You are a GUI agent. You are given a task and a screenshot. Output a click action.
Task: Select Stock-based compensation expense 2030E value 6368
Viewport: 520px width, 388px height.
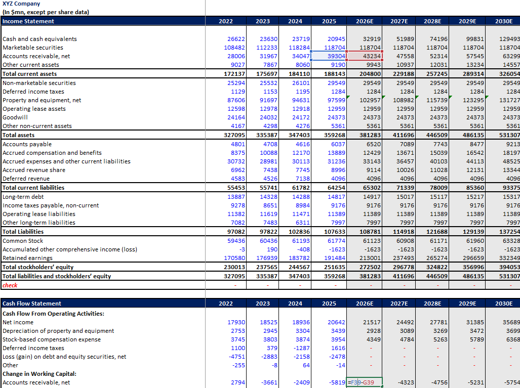click(x=503, y=339)
